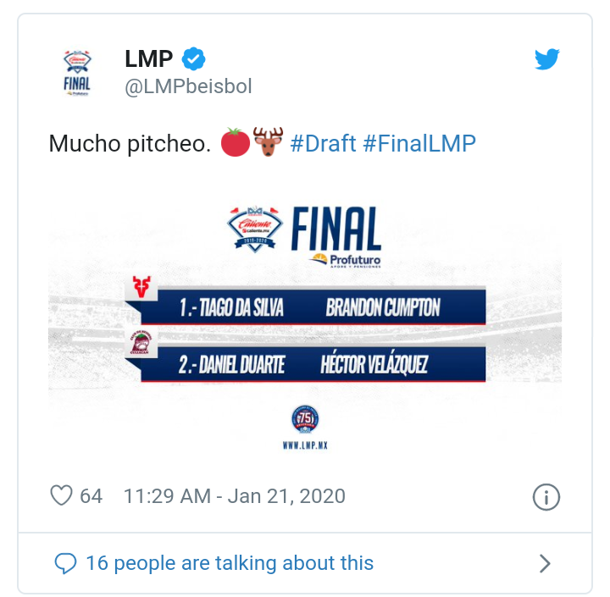Screen dimensions: 610x597
Task: Click the speech bubble conversation icon
Action: [x=65, y=563]
